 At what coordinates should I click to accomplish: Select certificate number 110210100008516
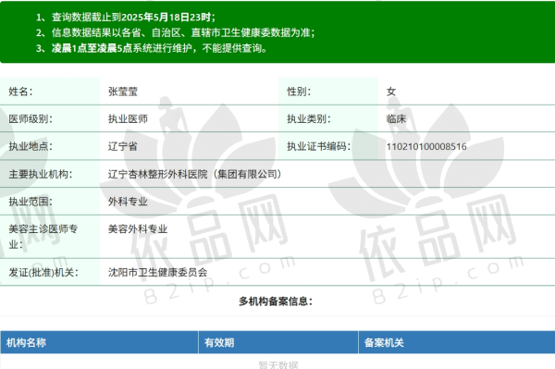click(426, 146)
